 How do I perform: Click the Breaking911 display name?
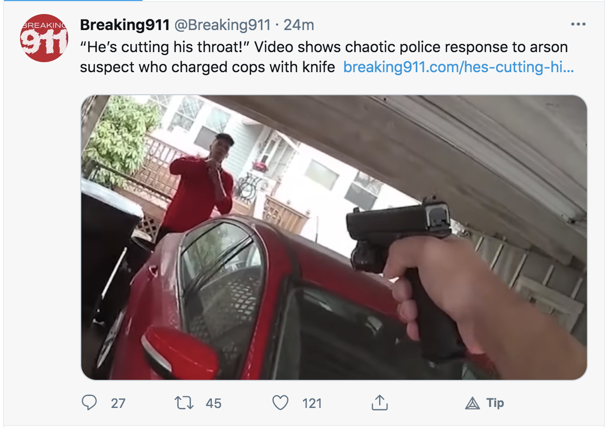pyautogui.click(x=125, y=25)
